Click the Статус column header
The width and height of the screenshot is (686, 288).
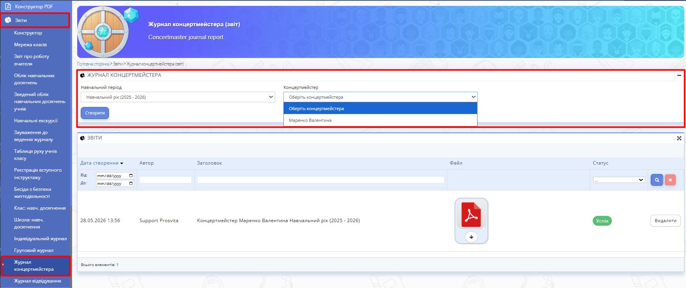tap(601, 163)
